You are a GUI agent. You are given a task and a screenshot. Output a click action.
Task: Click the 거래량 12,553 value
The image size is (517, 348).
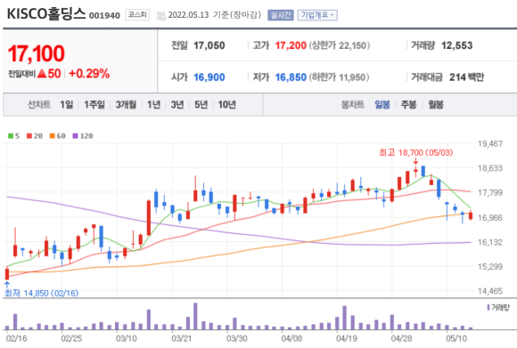[x=456, y=45]
